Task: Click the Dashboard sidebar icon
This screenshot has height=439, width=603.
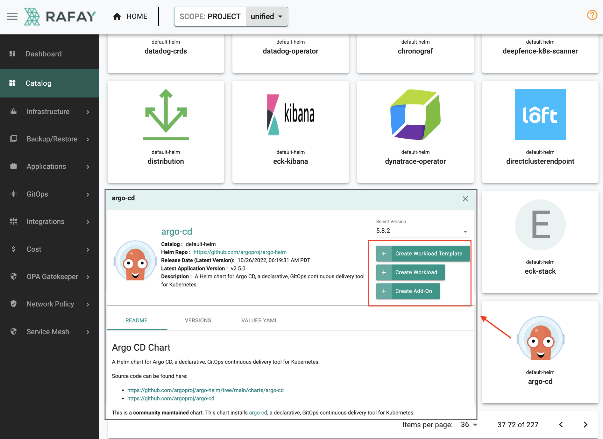Action: [12, 54]
